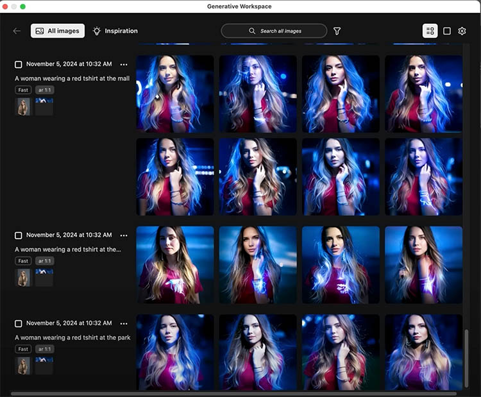Open the three-dot menu for mall prompt

124,64
